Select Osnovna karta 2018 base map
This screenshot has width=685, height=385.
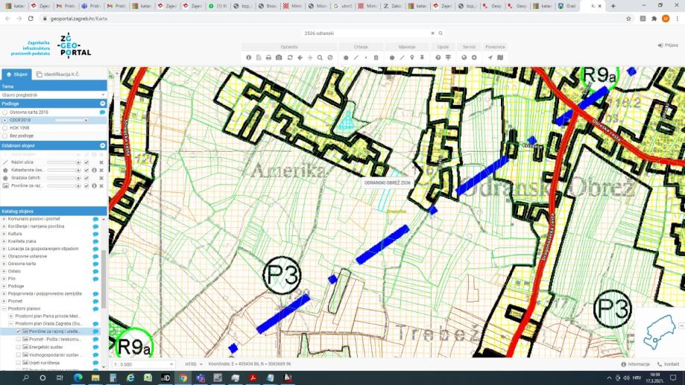[x=4, y=112]
